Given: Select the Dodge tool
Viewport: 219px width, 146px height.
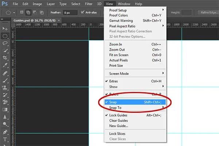Looking at the screenshot, I should tap(5, 124).
